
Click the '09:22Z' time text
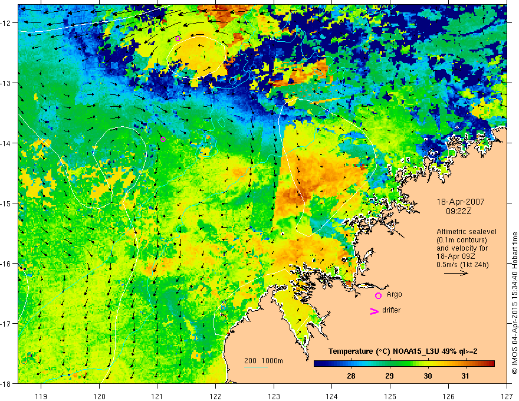point(458,211)
